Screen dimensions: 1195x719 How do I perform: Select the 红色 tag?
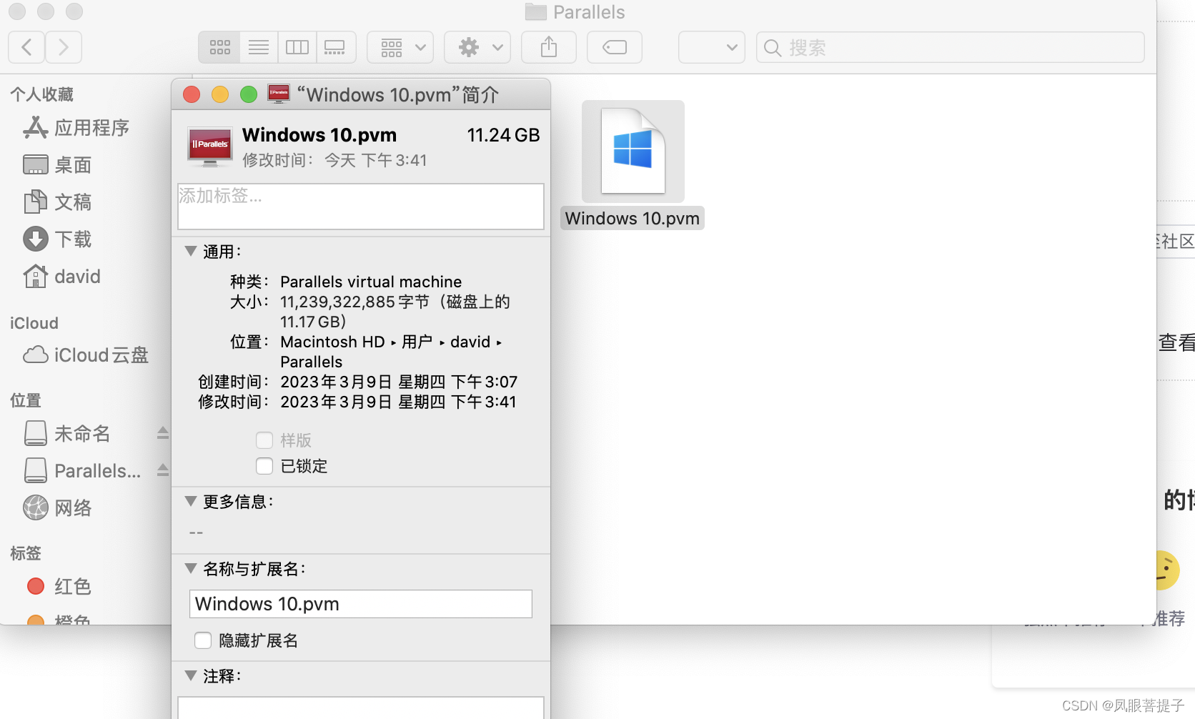coord(59,587)
